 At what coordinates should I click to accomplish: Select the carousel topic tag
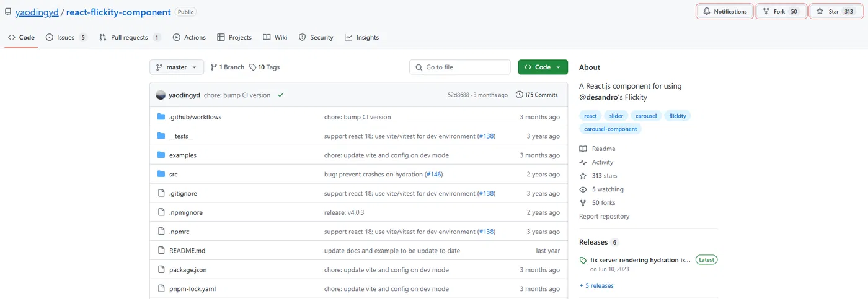[x=646, y=116]
